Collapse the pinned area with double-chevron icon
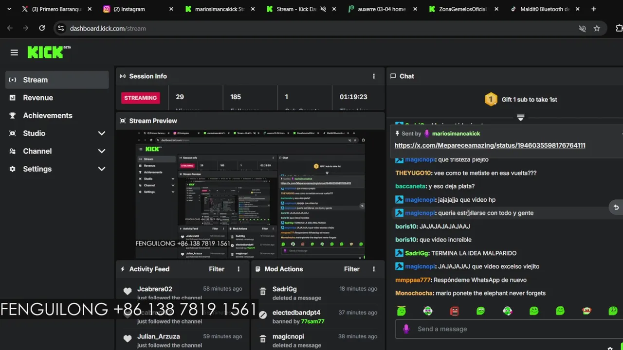 click(x=520, y=118)
